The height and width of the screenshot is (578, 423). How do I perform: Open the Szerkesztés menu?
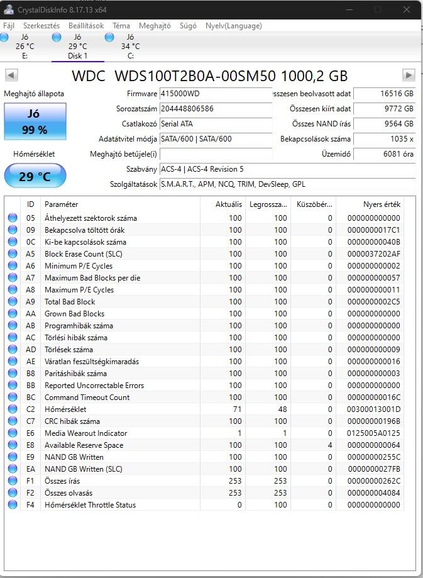point(41,26)
